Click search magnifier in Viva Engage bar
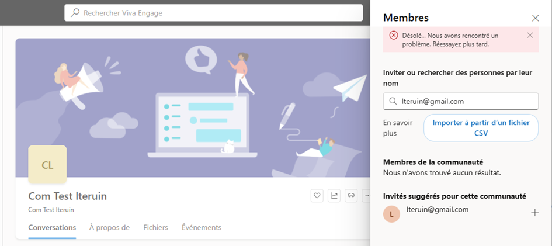The image size is (552, 246). point(75,13)
